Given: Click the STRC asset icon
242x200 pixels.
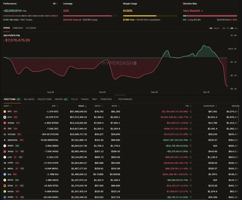Looking at the screenshot, I should pos(5,186).
